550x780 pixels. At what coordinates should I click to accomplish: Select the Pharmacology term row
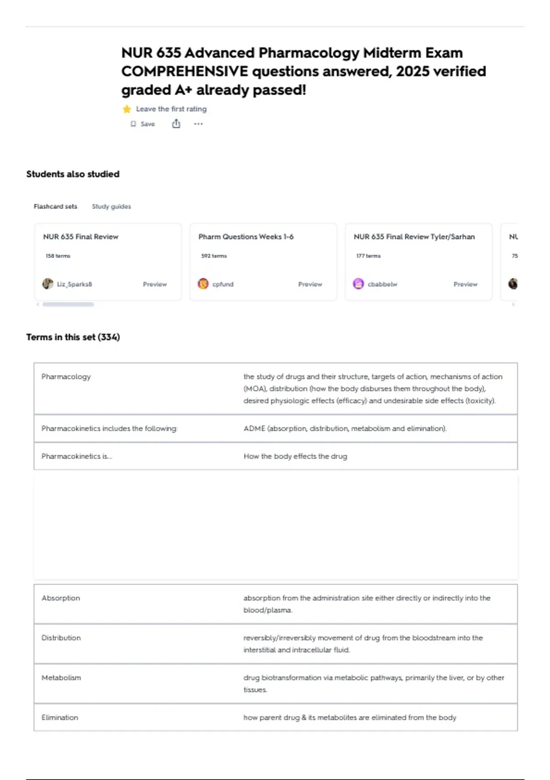[275, 389]
